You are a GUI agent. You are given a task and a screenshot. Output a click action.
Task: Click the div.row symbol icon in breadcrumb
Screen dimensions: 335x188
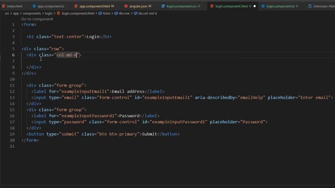[116, 13]
